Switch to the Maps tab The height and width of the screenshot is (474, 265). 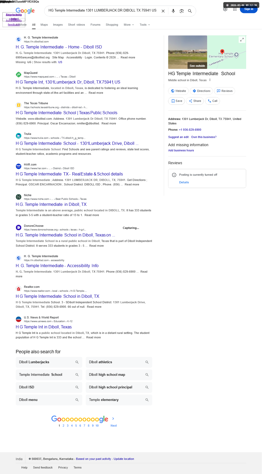[x=44, y=25]
